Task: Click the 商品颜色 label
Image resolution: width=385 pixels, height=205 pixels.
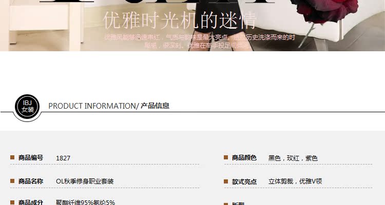Action: (244, 158)
